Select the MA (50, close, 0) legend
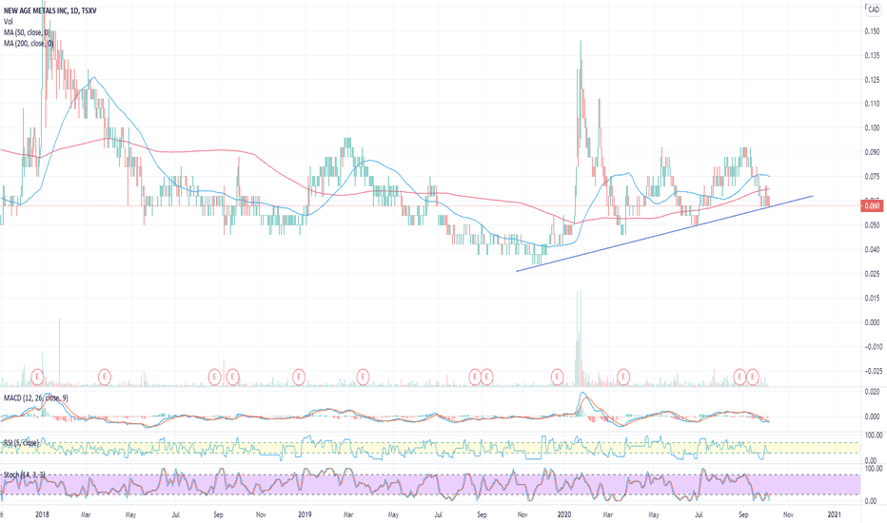The height and width of the screenshot is (523, 887). click(x=27, y=32)
